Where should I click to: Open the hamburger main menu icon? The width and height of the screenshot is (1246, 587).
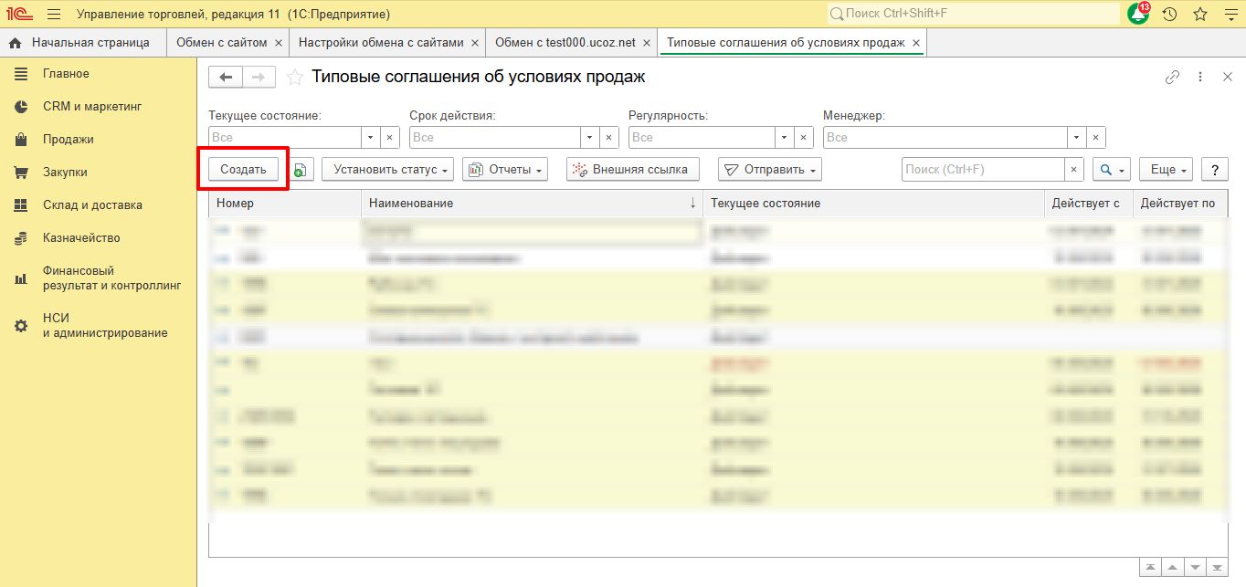(x=54, y=15)
